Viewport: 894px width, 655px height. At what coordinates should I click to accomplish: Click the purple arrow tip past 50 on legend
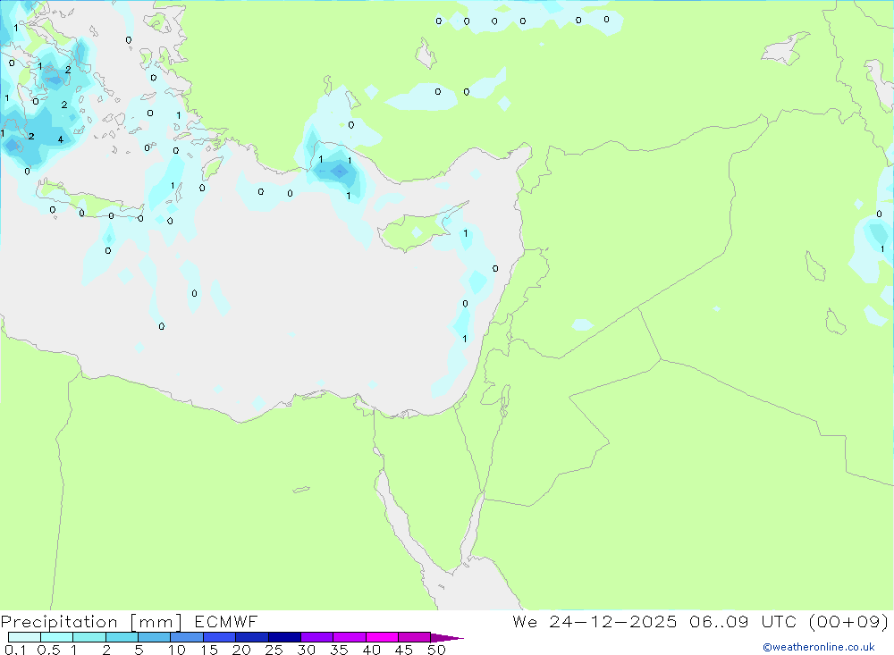pos(447,637)
